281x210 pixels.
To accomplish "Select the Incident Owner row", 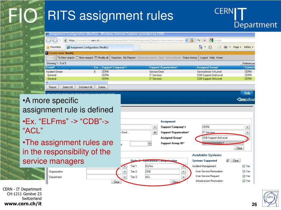I will coord(150,72).
